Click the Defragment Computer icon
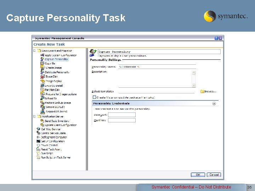 click(38, 137)
